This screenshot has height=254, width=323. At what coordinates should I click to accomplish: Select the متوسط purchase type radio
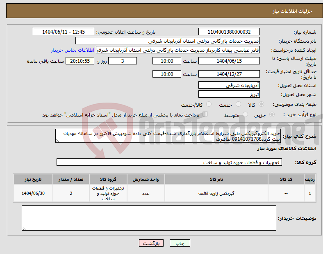tap(246, 114)
